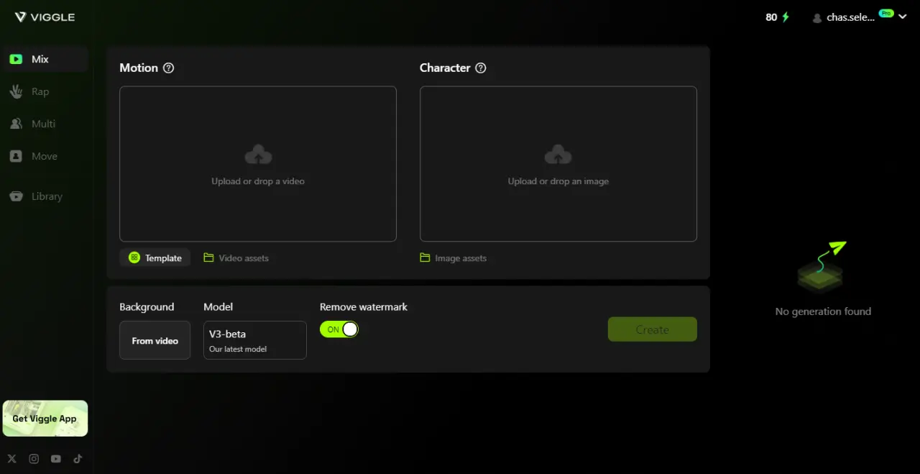Click the Viggle logo in header
Image resolution: width=920 pixels, height=474 pixels.
[45, 17]
